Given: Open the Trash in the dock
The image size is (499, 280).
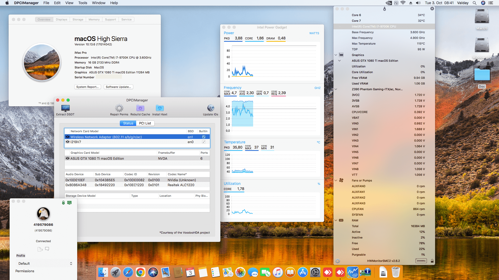Looking at the screenshot, I should (396, 272).
